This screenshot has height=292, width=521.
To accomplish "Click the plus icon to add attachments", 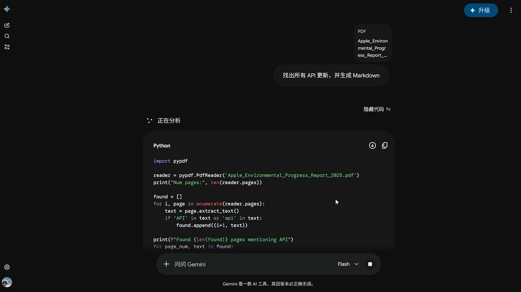I will [166, 264].
